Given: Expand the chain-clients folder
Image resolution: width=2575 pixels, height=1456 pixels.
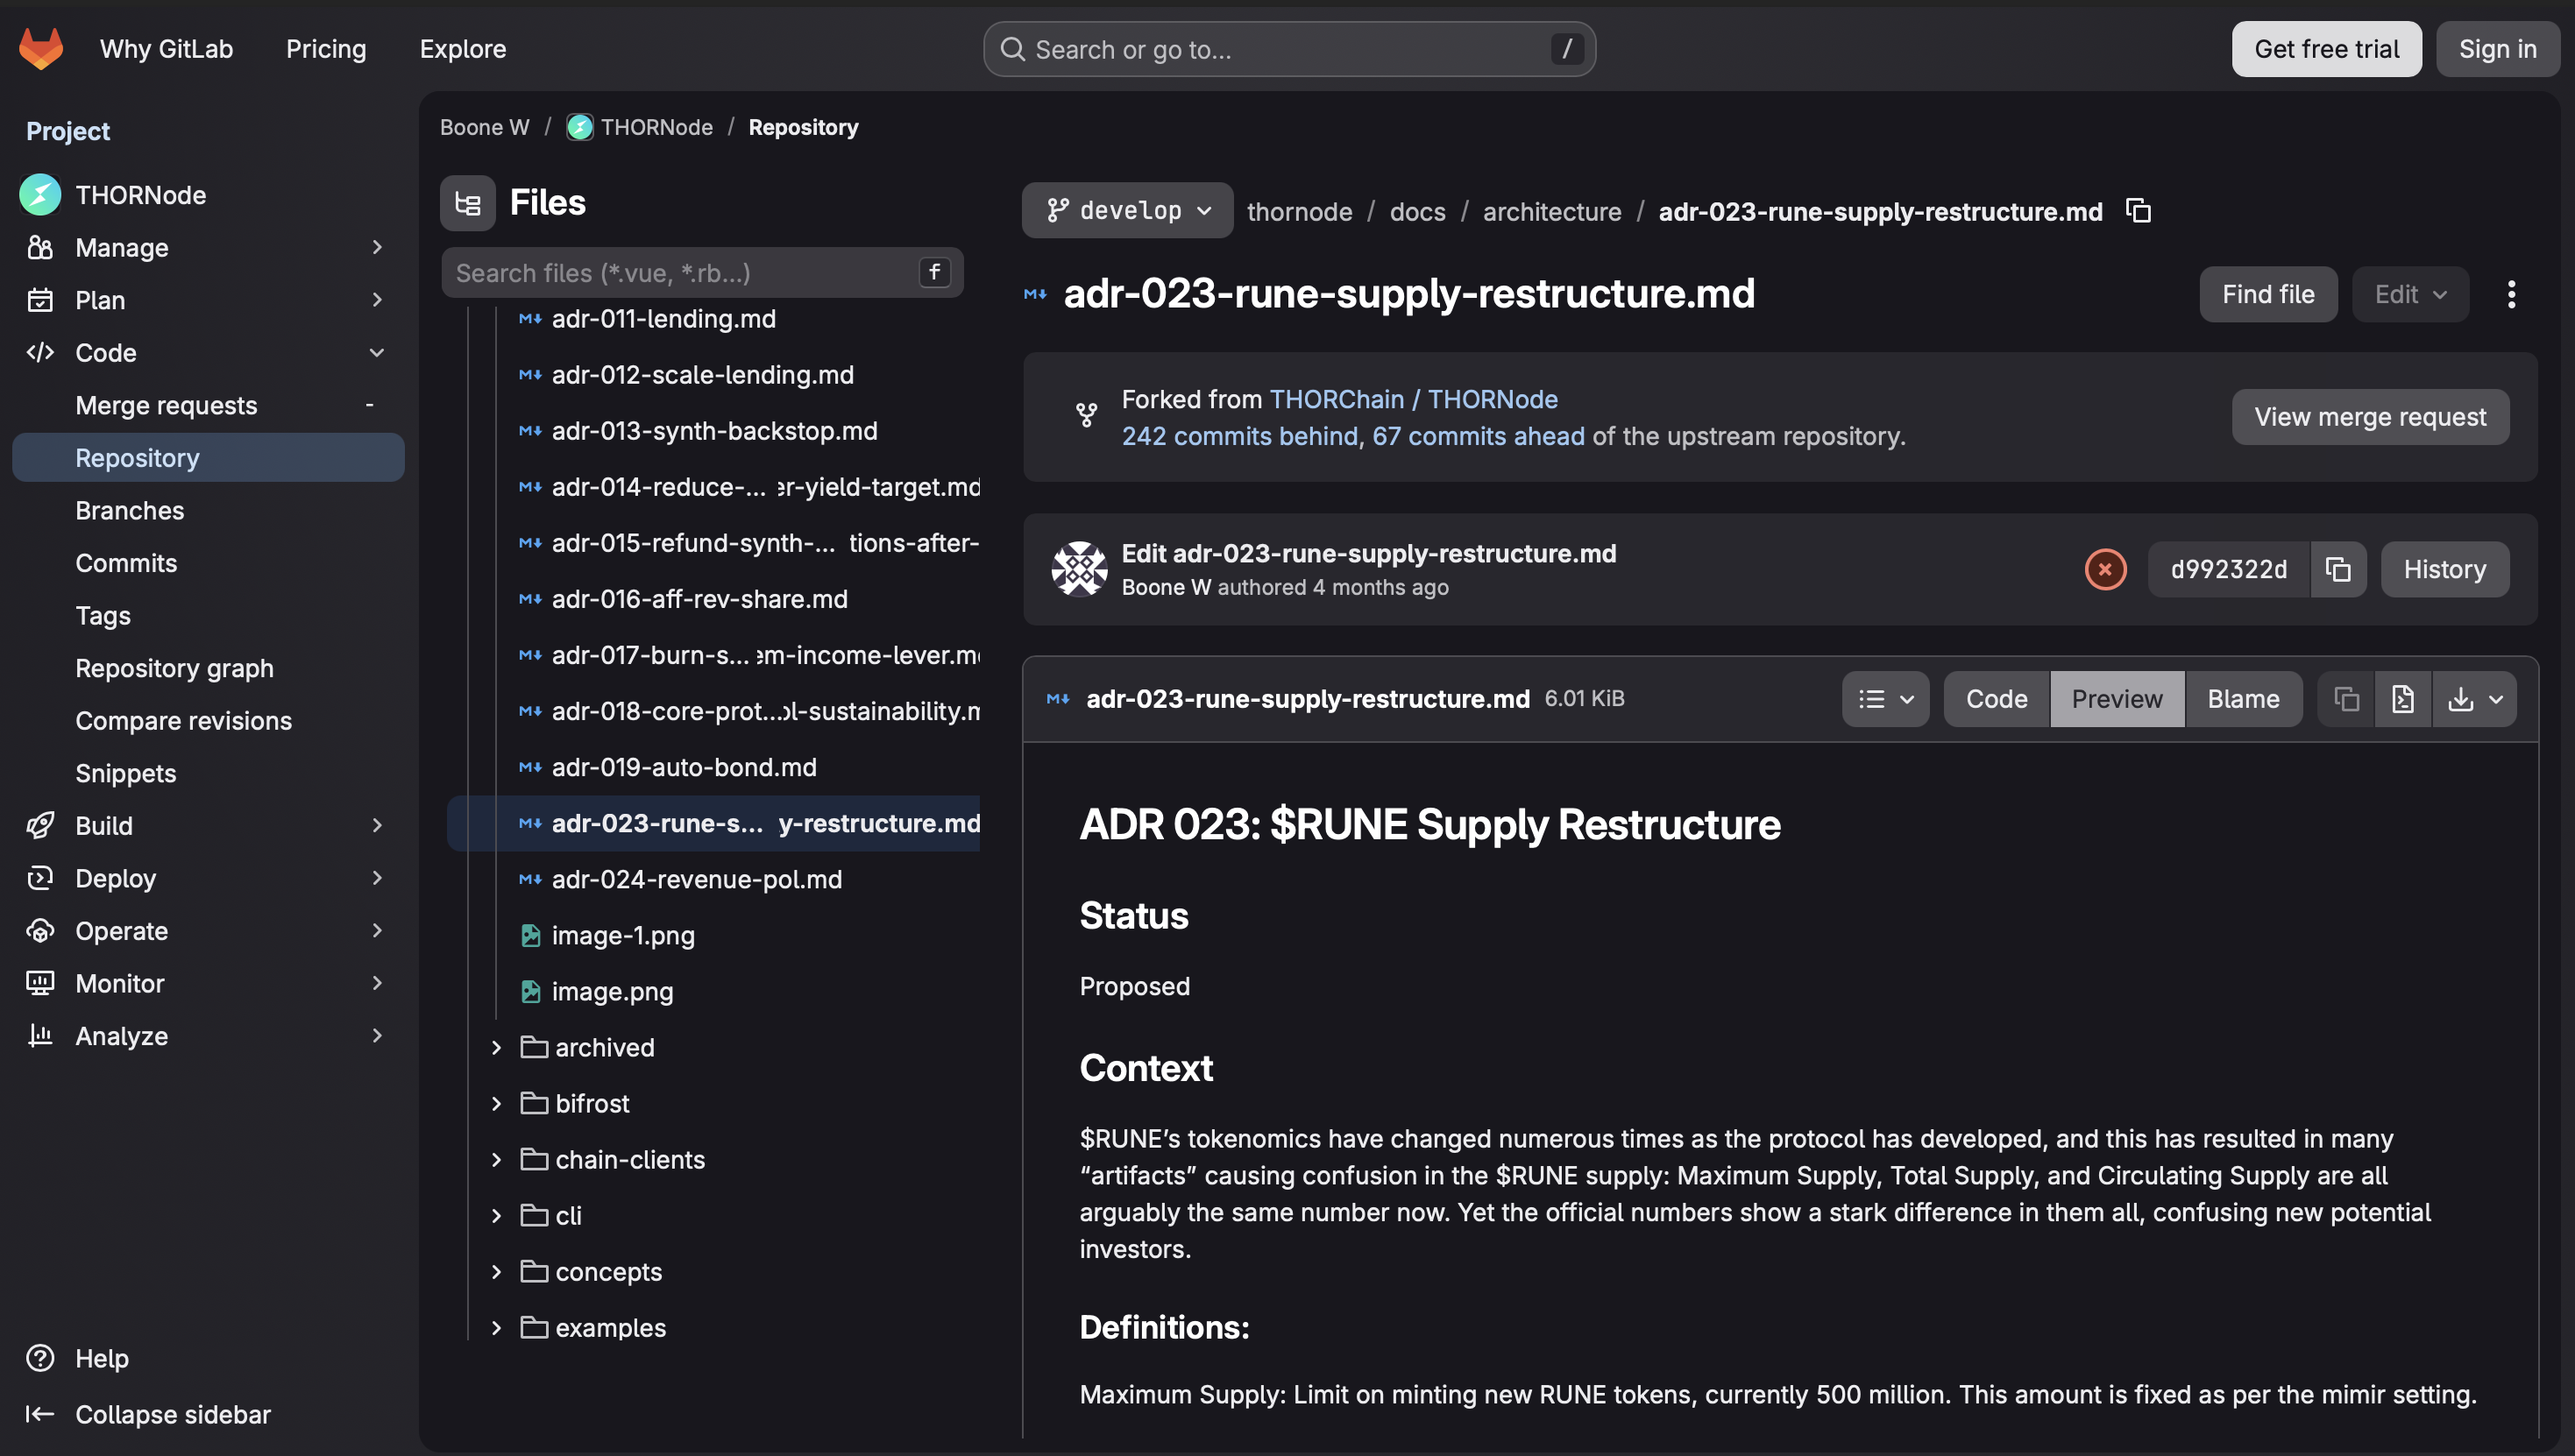Looking at the screenshot, I should point(496,1160).
